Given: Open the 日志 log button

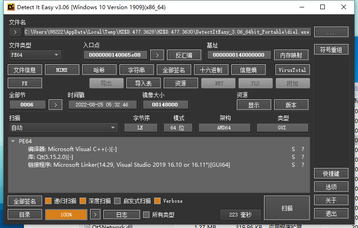Looking at the screenshot, I should click(x=121, y=215).
